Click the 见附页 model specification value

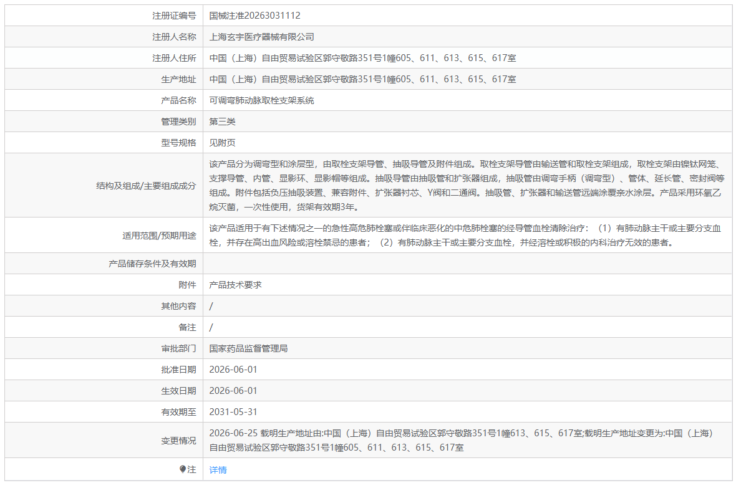(x=222, y=143)
